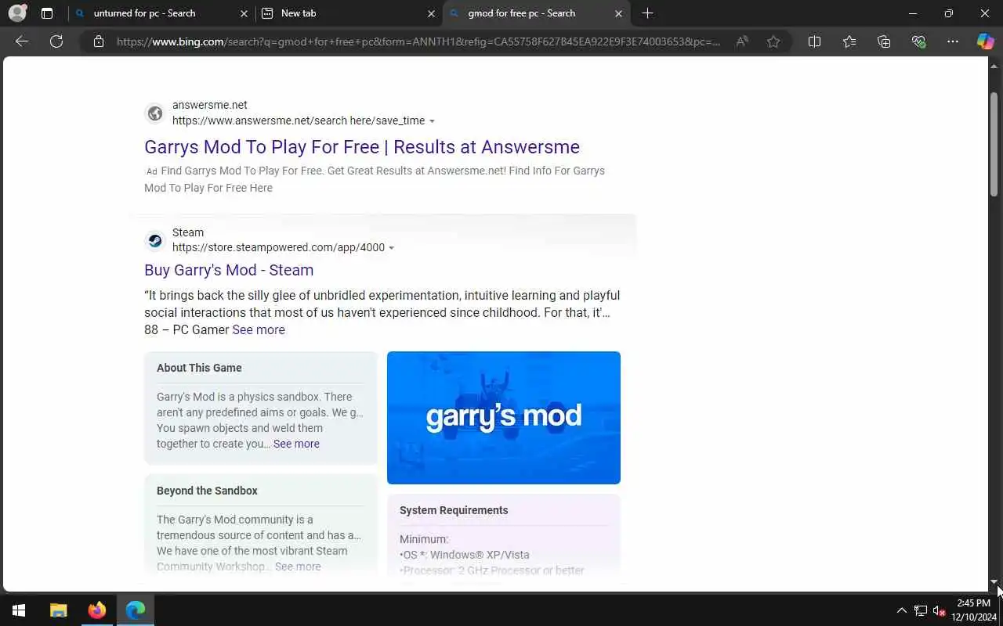Screen dimensions: 1003x626
Task: Open the Edge profile avatar
Action: click(x=17, y=13)
